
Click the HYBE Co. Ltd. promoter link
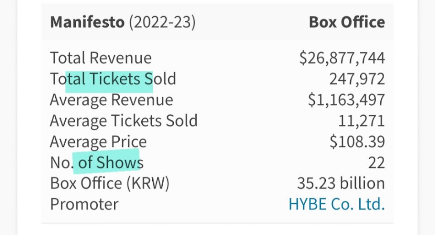[336, 204]
